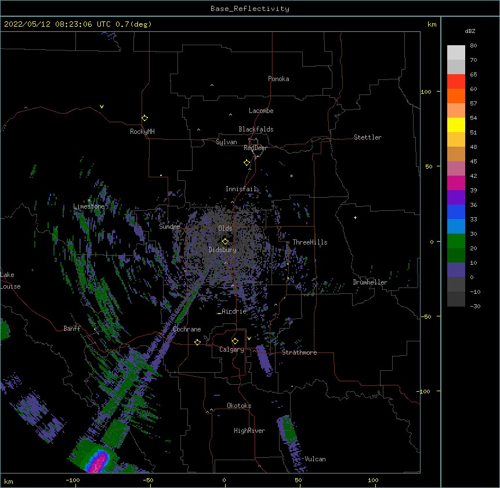Click the Airdrie label

[234, 311]
